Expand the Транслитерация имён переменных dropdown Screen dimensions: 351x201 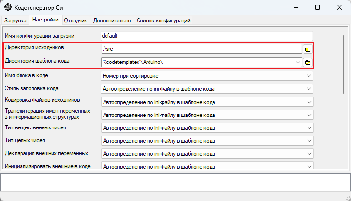pyautogui.click(x=308, y=115)
